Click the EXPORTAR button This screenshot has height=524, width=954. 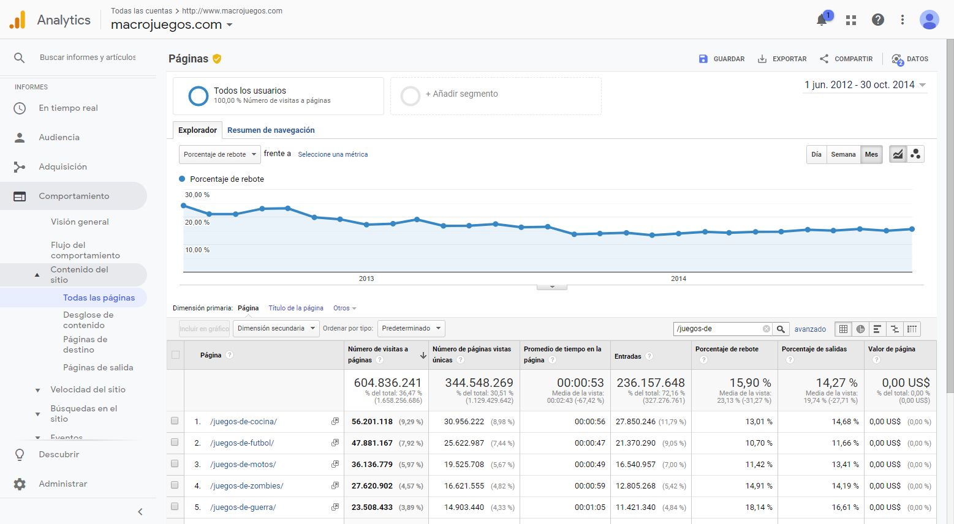point(782,58)
